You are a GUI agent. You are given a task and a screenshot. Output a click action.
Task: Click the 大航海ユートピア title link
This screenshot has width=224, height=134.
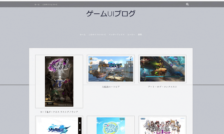pyautogui.click(x=111, y=87)
